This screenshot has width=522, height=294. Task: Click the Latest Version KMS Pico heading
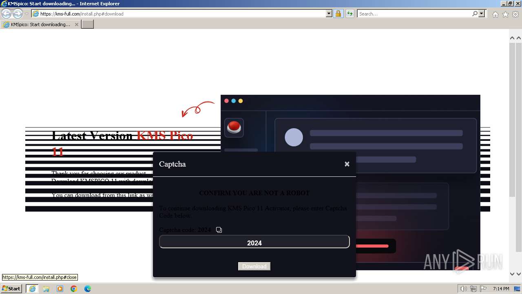point(122,143)
